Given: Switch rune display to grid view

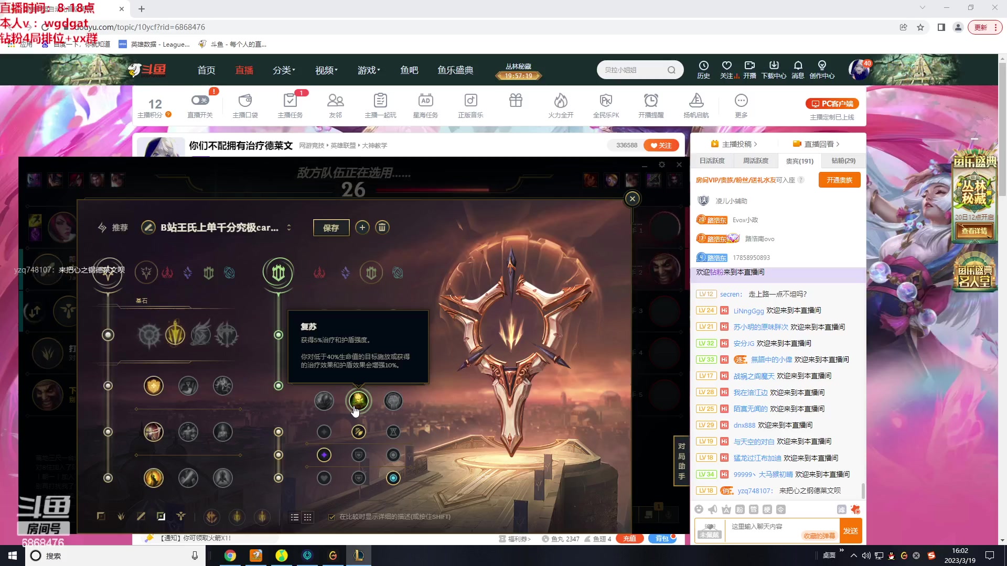Looking at the screenshot, I should click(308, 517).
